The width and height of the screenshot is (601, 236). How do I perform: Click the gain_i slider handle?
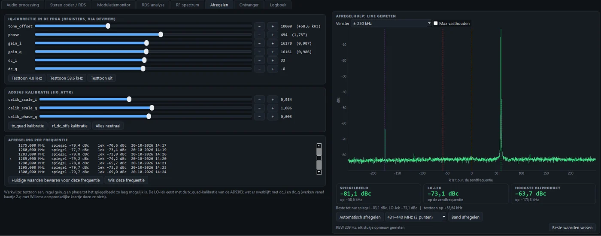coord(146,43)
